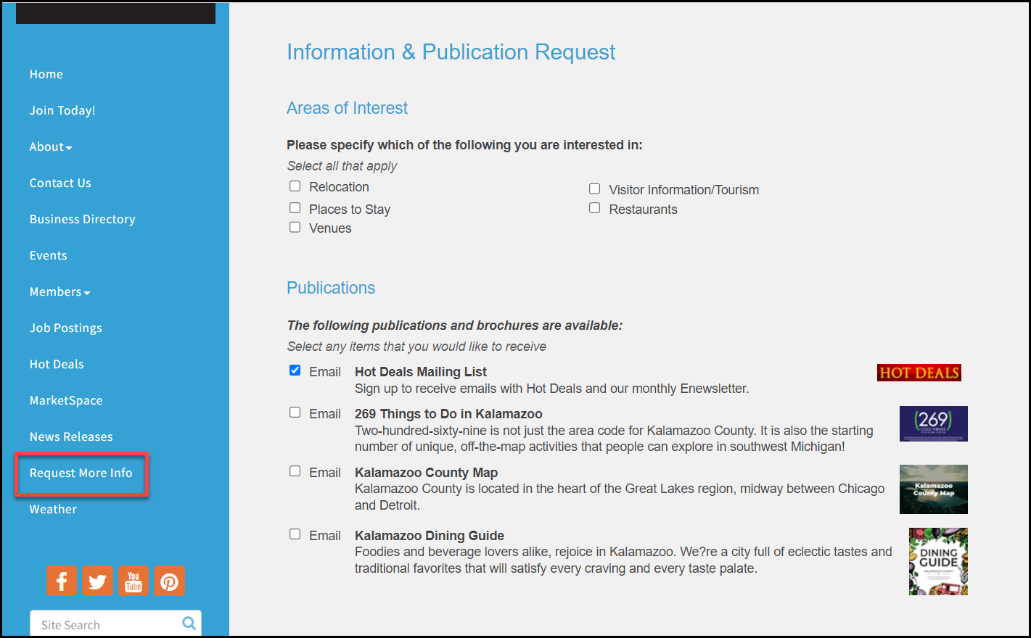Check the Relocation checkbox

295,186
